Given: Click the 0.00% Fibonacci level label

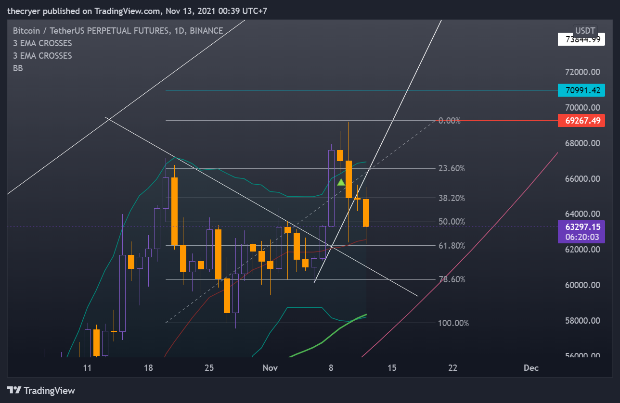Looking at the screenshot, I should [x=450, y=121].
